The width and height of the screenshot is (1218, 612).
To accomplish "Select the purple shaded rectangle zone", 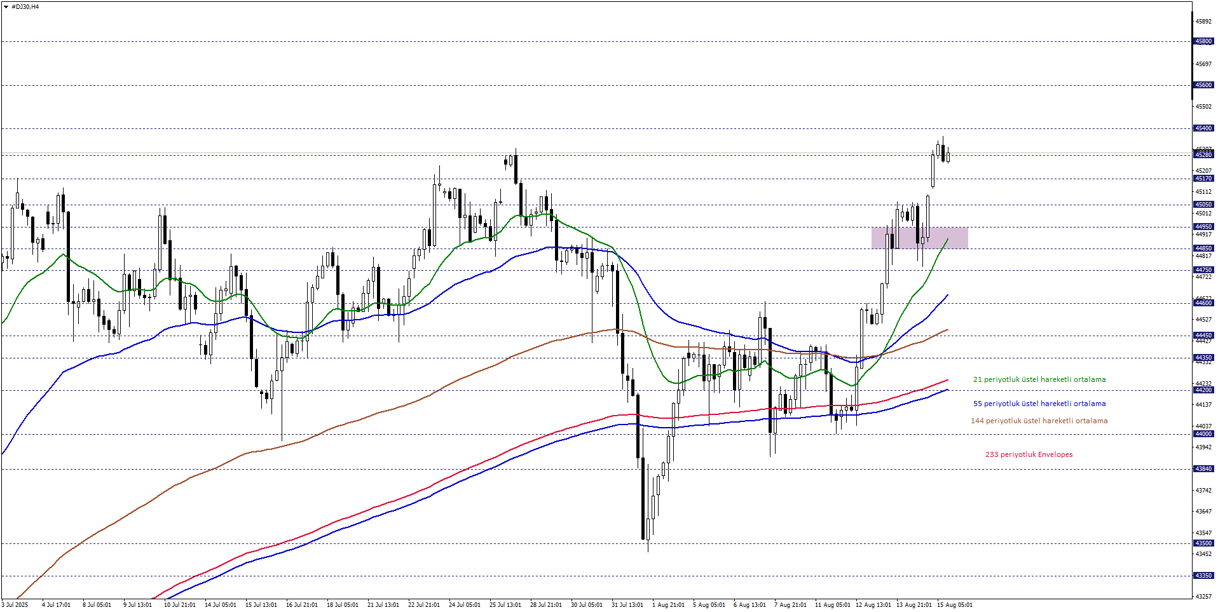I will coord(919,238).
